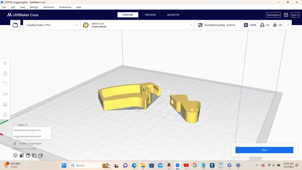This screenshot has height=170, width=302.
Task: Click the Marketplace button
Action: coord(273,15)
